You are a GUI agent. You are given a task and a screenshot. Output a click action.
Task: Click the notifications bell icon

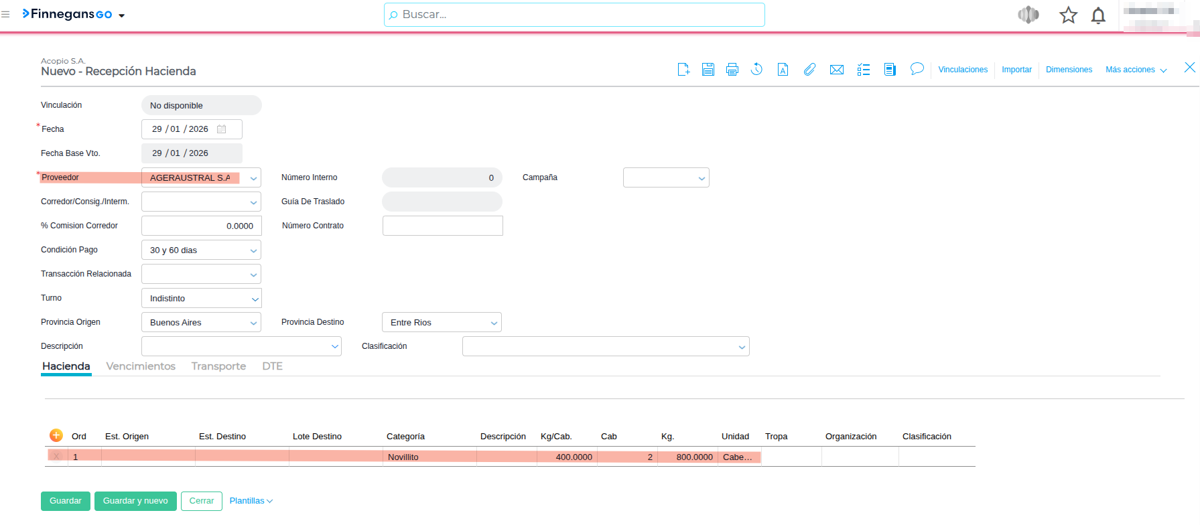(1098, 15)
